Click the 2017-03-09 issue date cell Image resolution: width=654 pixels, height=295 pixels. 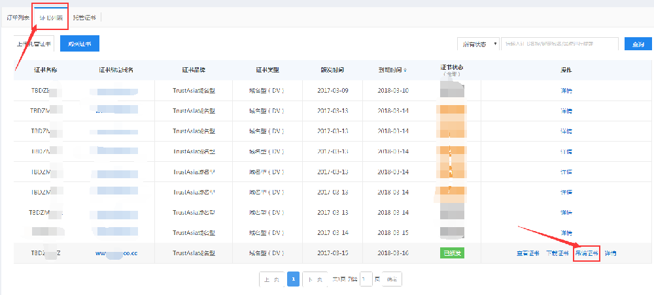(332, 91)
